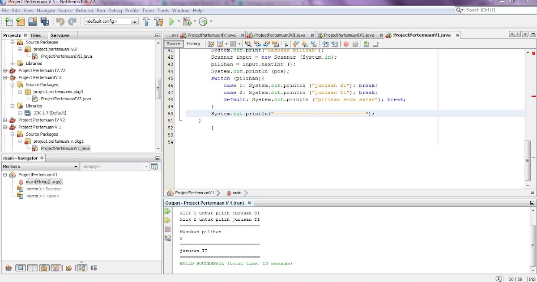Viewport: 537px width, 282px height.
Task: Click the Build Project hammer icon
Action: click(146, 21)
